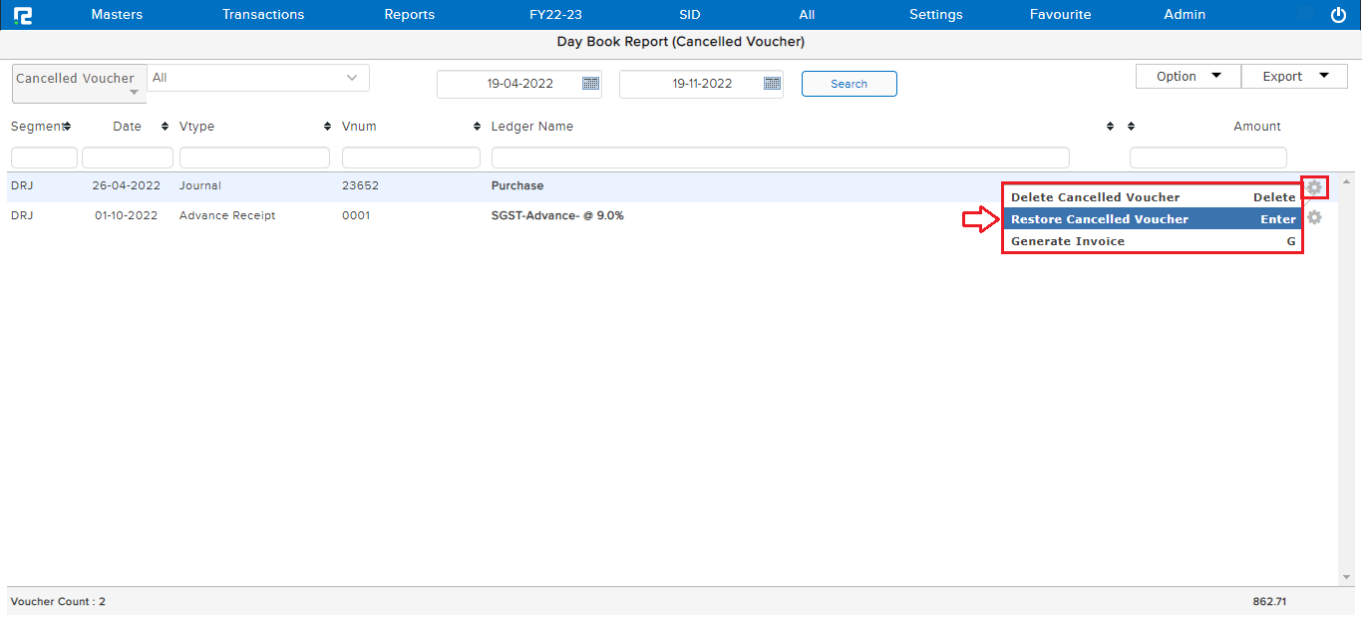The height and width of the screenshot is (623, 1362).
Task: Toggle sorting on the Vtype column
Action: pos(326,126)
